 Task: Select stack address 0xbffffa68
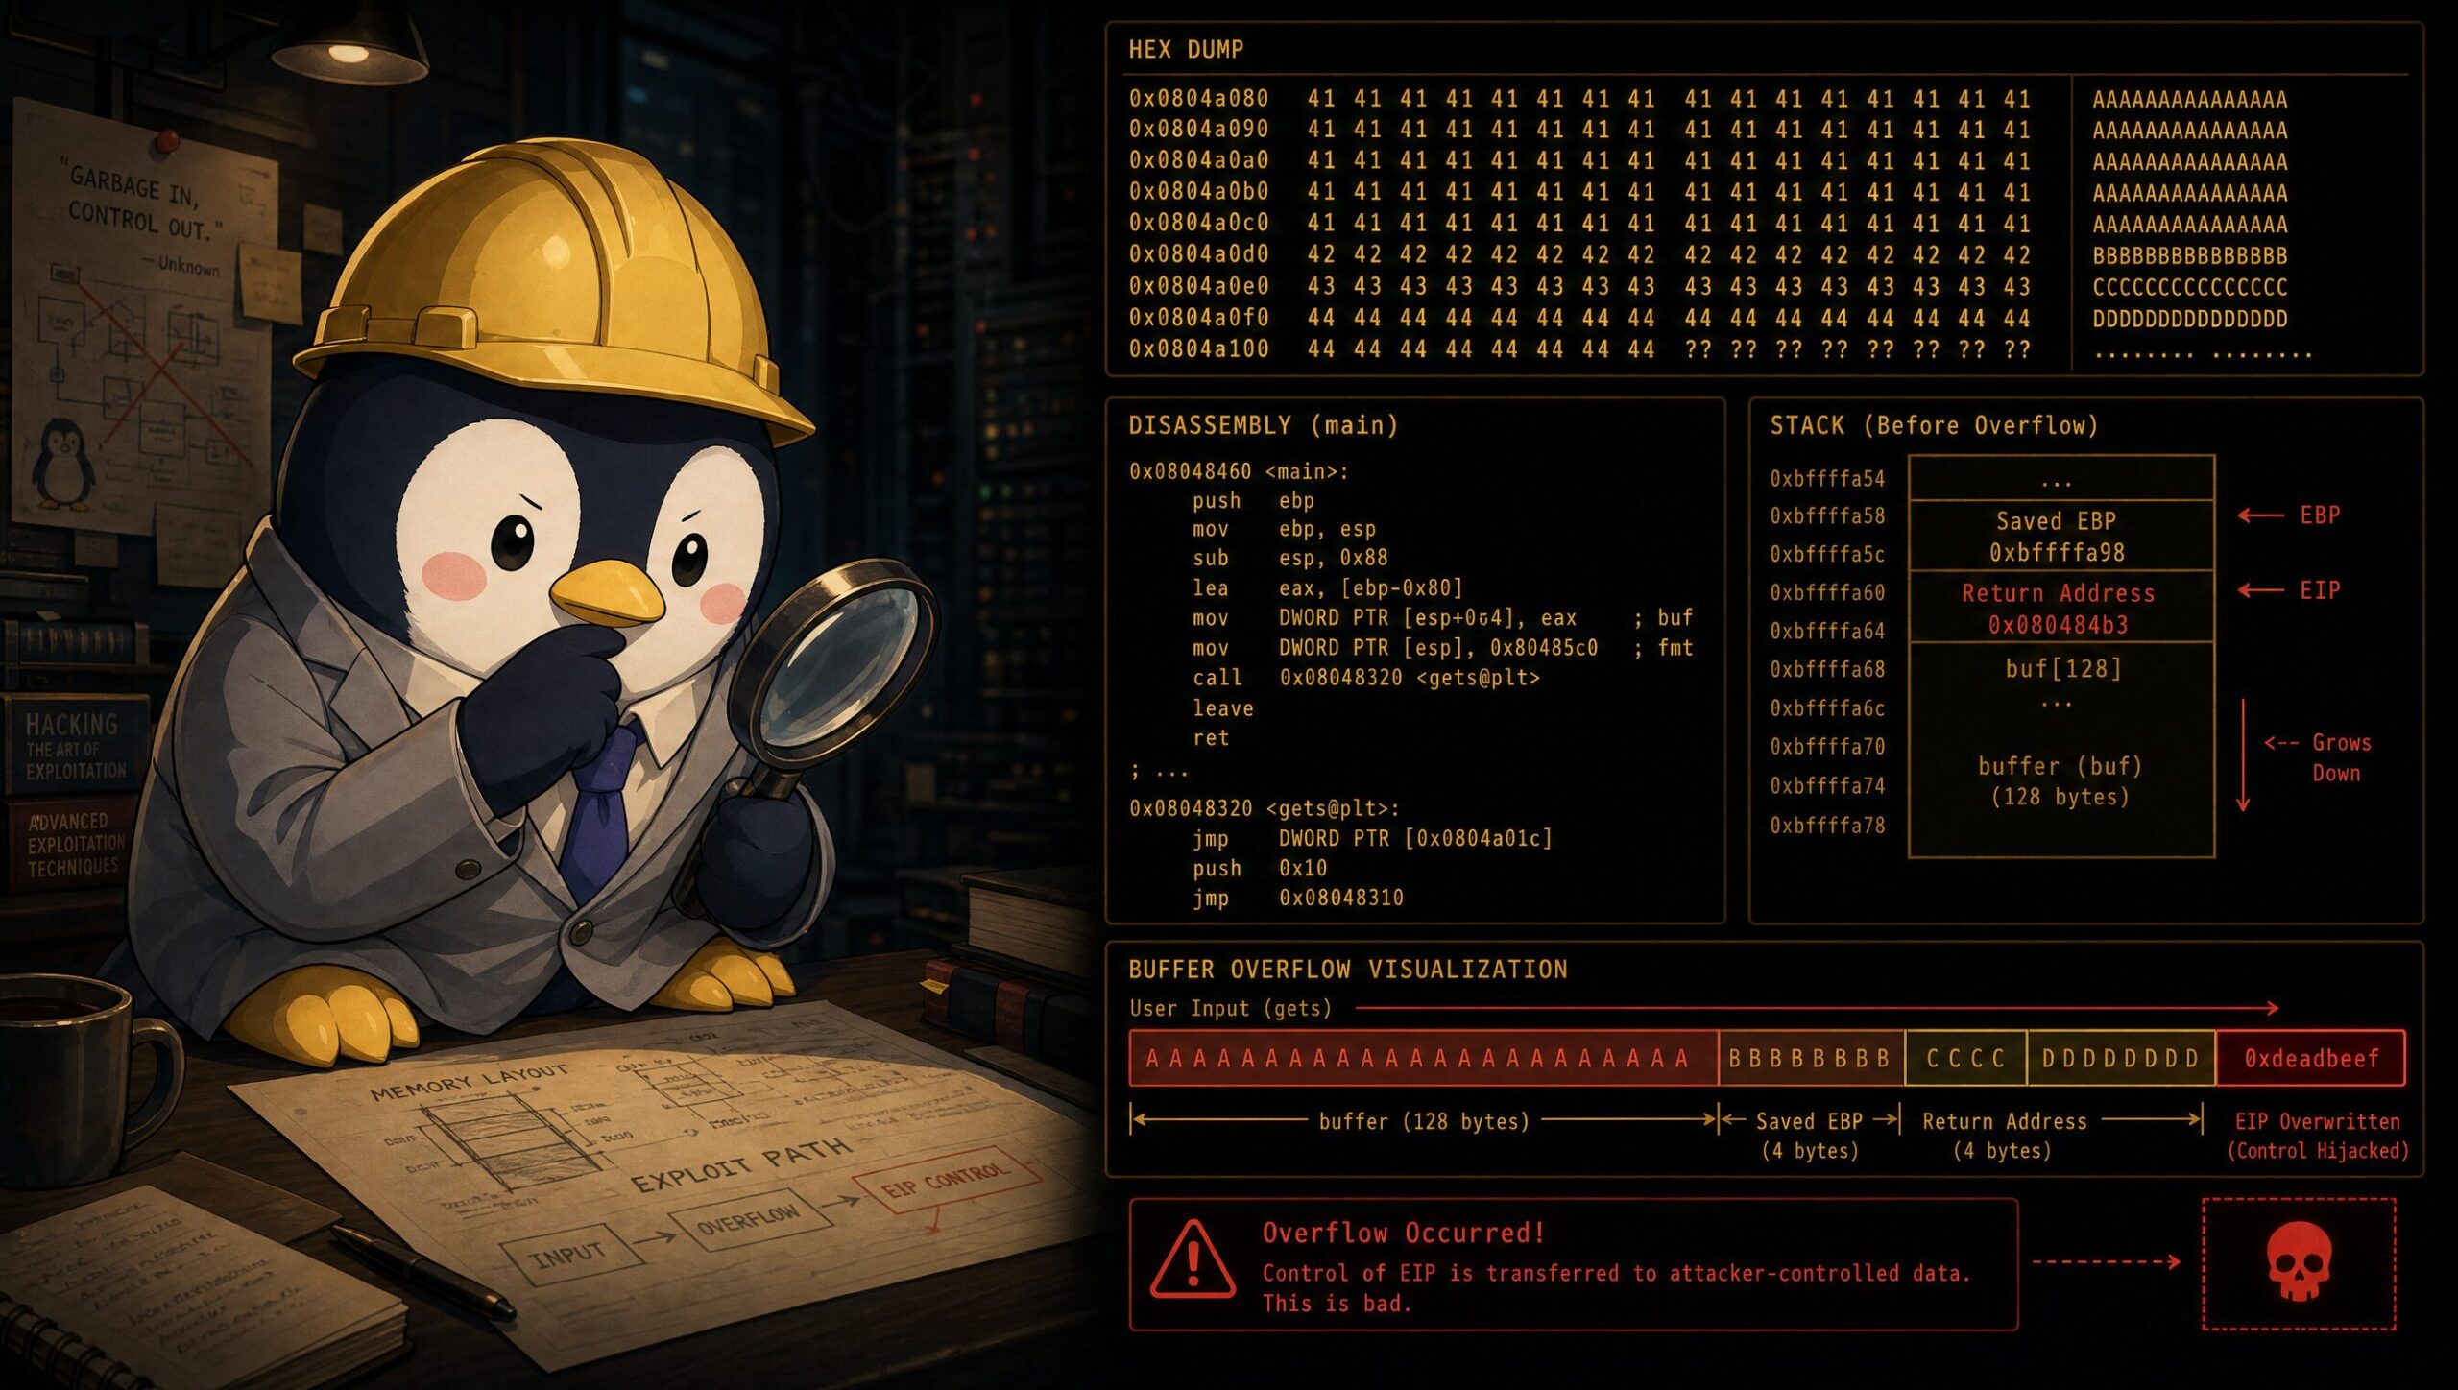point(1827,669)
